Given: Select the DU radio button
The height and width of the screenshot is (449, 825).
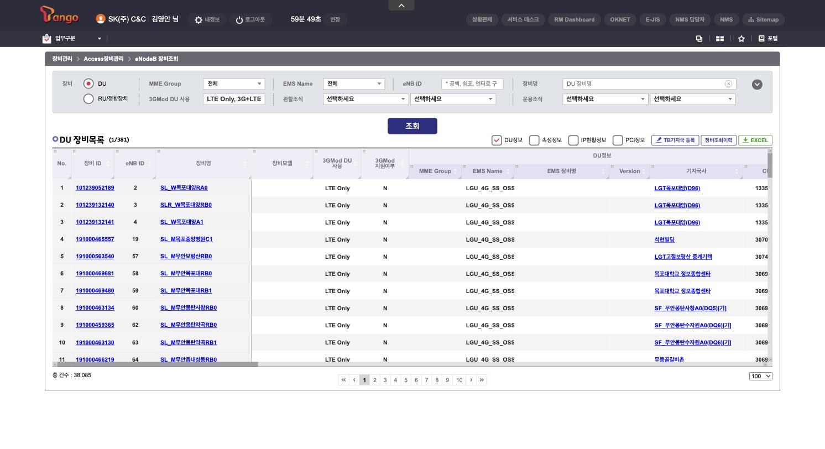Looking at the screenshot, I should pos(88,84).
